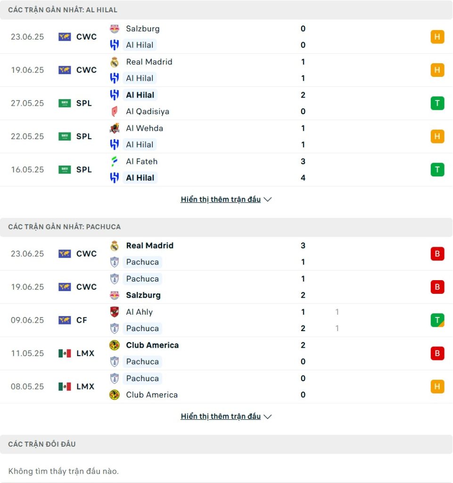Image resolution: width=453 pixels, height=483 pixels.
Task: Expand more Al Hilal matches via Hiển thị thêm trận đấu
Action: [220, 200]
